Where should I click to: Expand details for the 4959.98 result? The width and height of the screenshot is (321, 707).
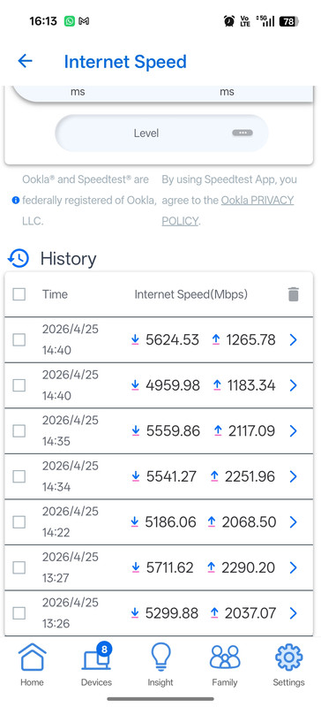point(293,385)
